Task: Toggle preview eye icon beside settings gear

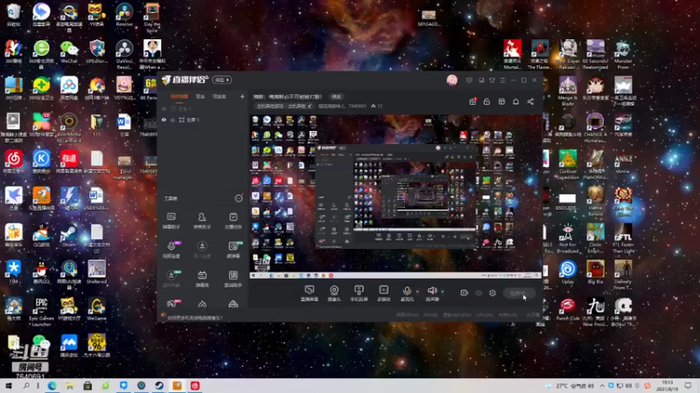Action: (479, 293)
